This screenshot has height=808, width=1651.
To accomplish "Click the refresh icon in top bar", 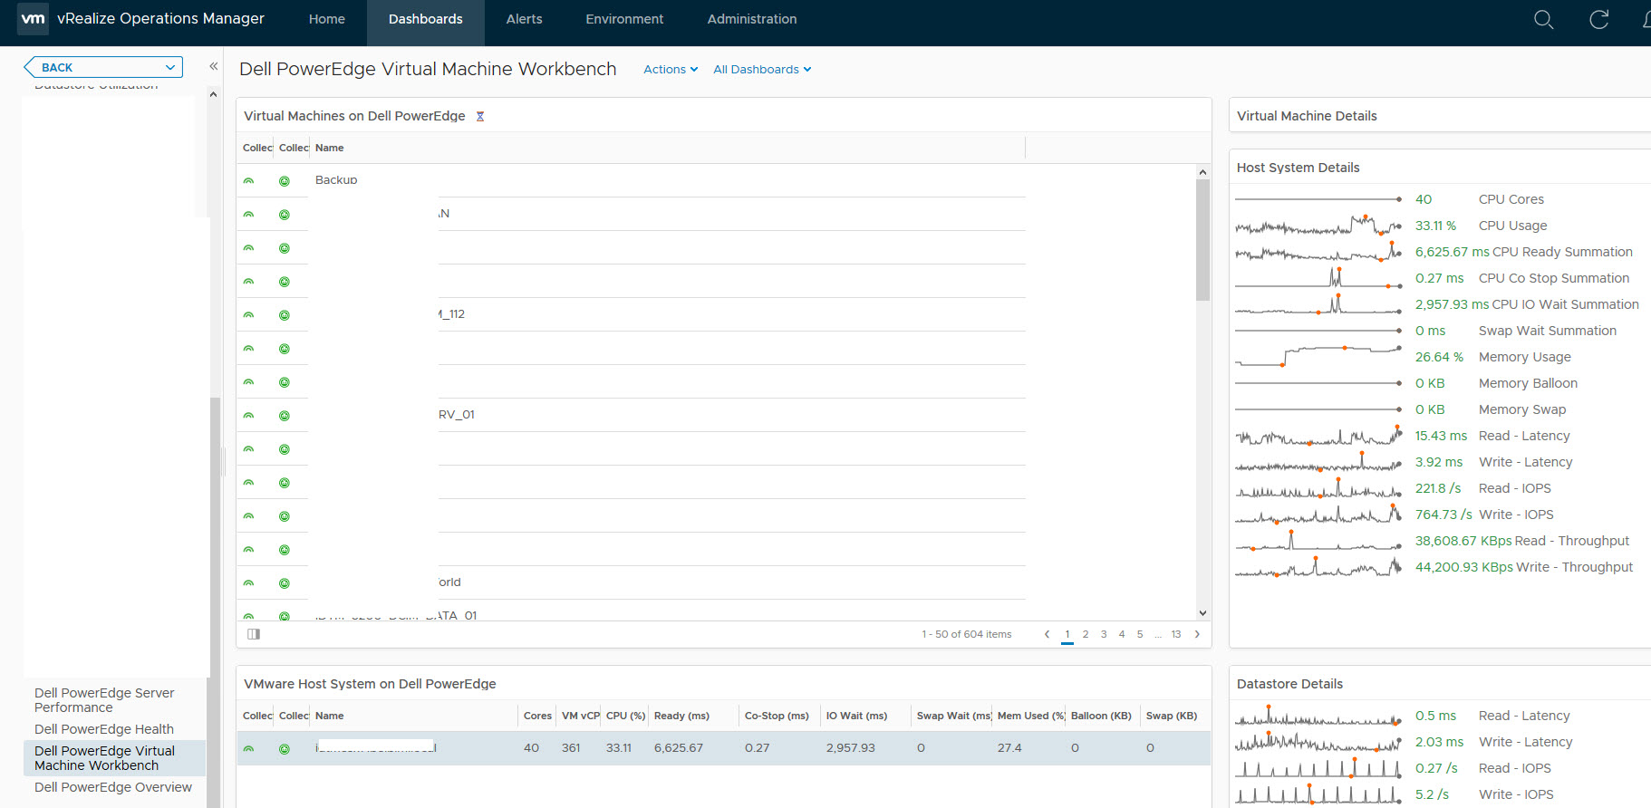I will click(x=1599, y=19).
